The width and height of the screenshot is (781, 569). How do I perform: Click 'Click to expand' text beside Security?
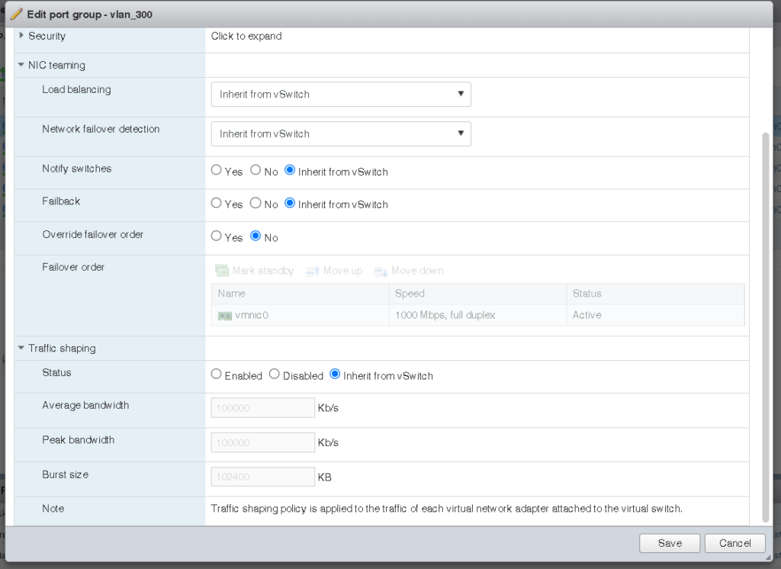coord(246,36)
